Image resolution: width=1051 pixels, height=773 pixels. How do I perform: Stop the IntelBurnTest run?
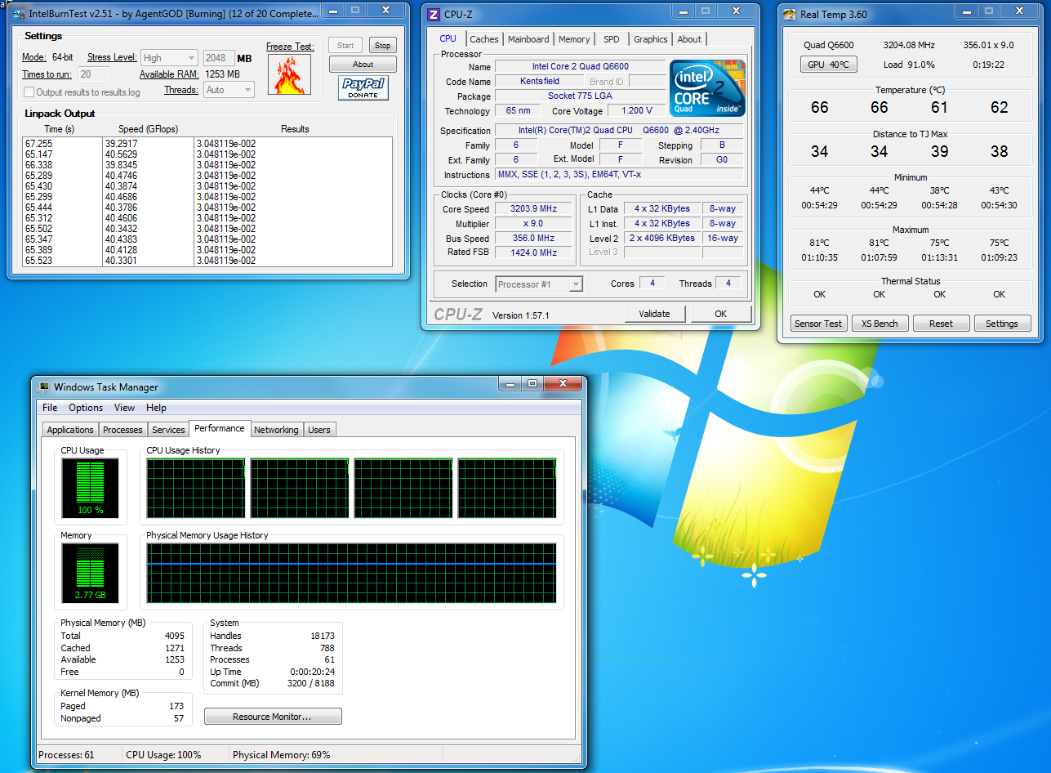pos(382,46)
